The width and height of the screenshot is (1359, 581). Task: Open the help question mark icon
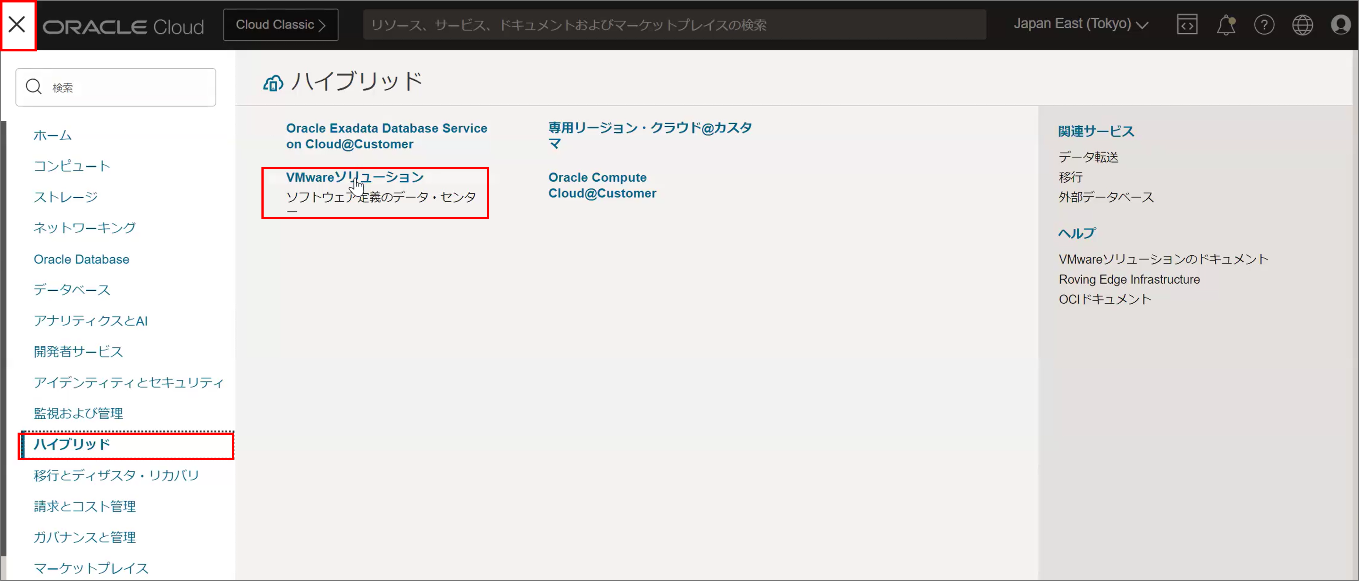(x=1264, y=25)
